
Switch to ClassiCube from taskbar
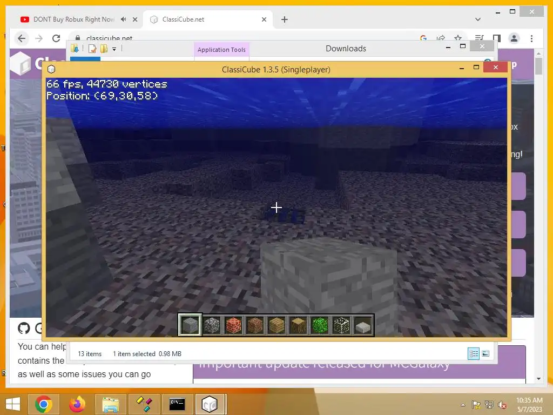[210, 404]
